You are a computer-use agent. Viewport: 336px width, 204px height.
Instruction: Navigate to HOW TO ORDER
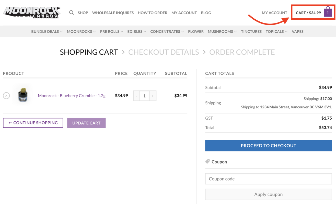coord(153,12)
